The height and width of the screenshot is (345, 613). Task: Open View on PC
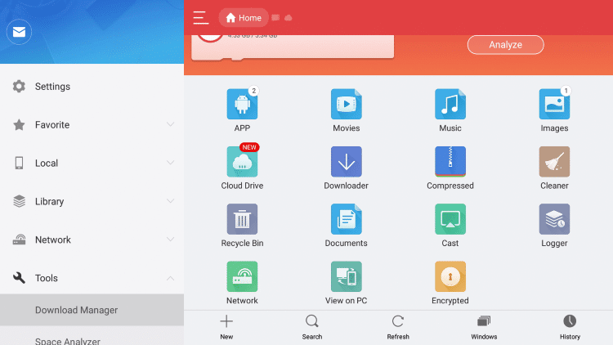tap(346, 276)
